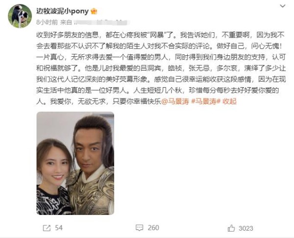Image resolution: width=294 pixels, height=238 pixels.
Task: Click the crown VIP badge icon
Action: (x=94, y=11)
